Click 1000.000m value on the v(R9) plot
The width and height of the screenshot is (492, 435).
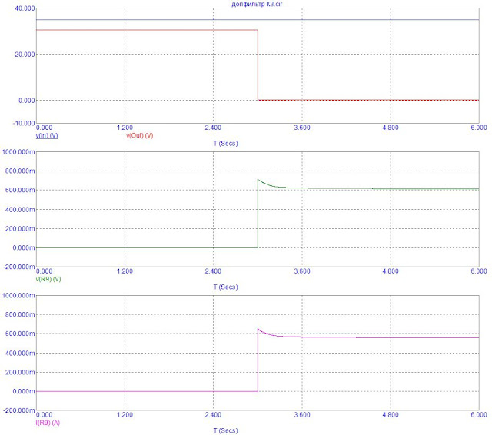[x=18, y=152]
